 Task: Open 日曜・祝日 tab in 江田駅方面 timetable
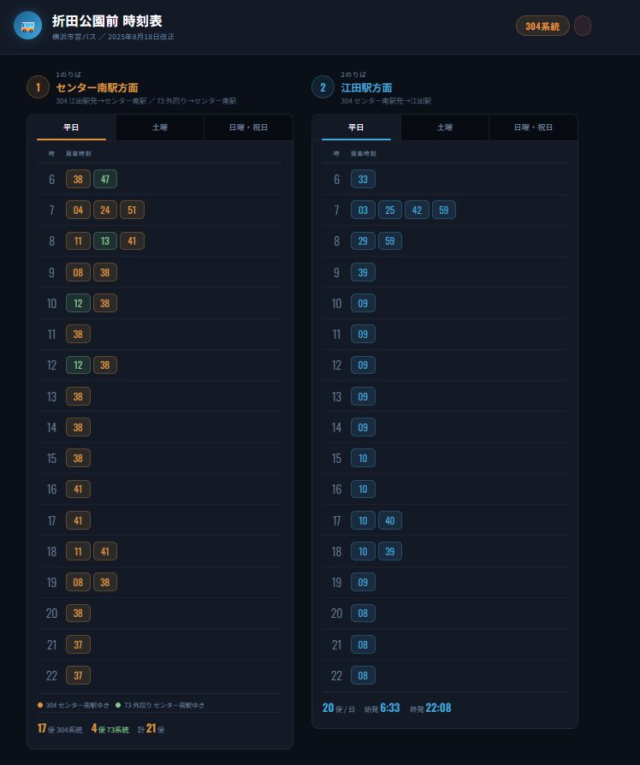[x=533, y=127]
